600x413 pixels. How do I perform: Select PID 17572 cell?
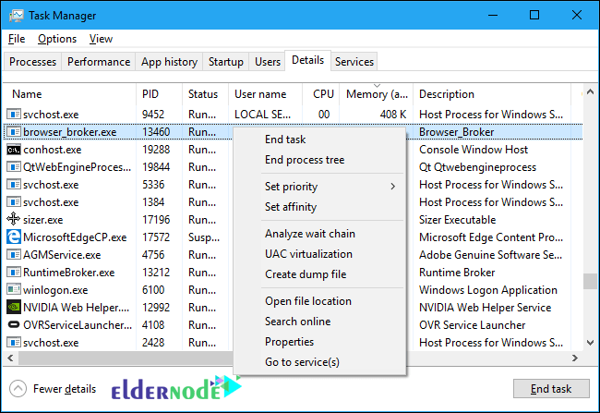click(x=156, y=237)
